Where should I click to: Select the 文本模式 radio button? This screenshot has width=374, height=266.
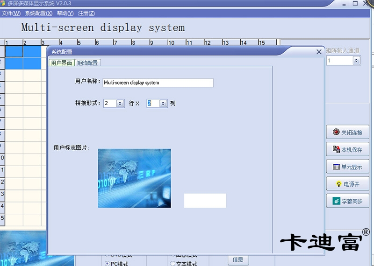click(173, 263)
